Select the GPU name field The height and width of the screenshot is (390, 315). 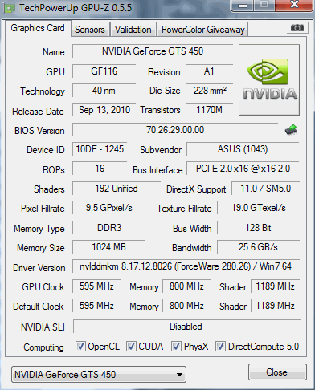pyautogui.click(x=153, y=51)
